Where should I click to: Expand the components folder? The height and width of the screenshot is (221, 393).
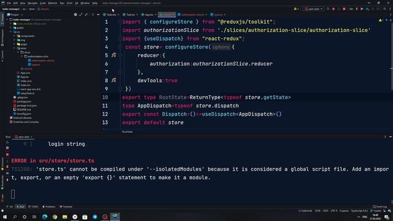coord(14,36)
